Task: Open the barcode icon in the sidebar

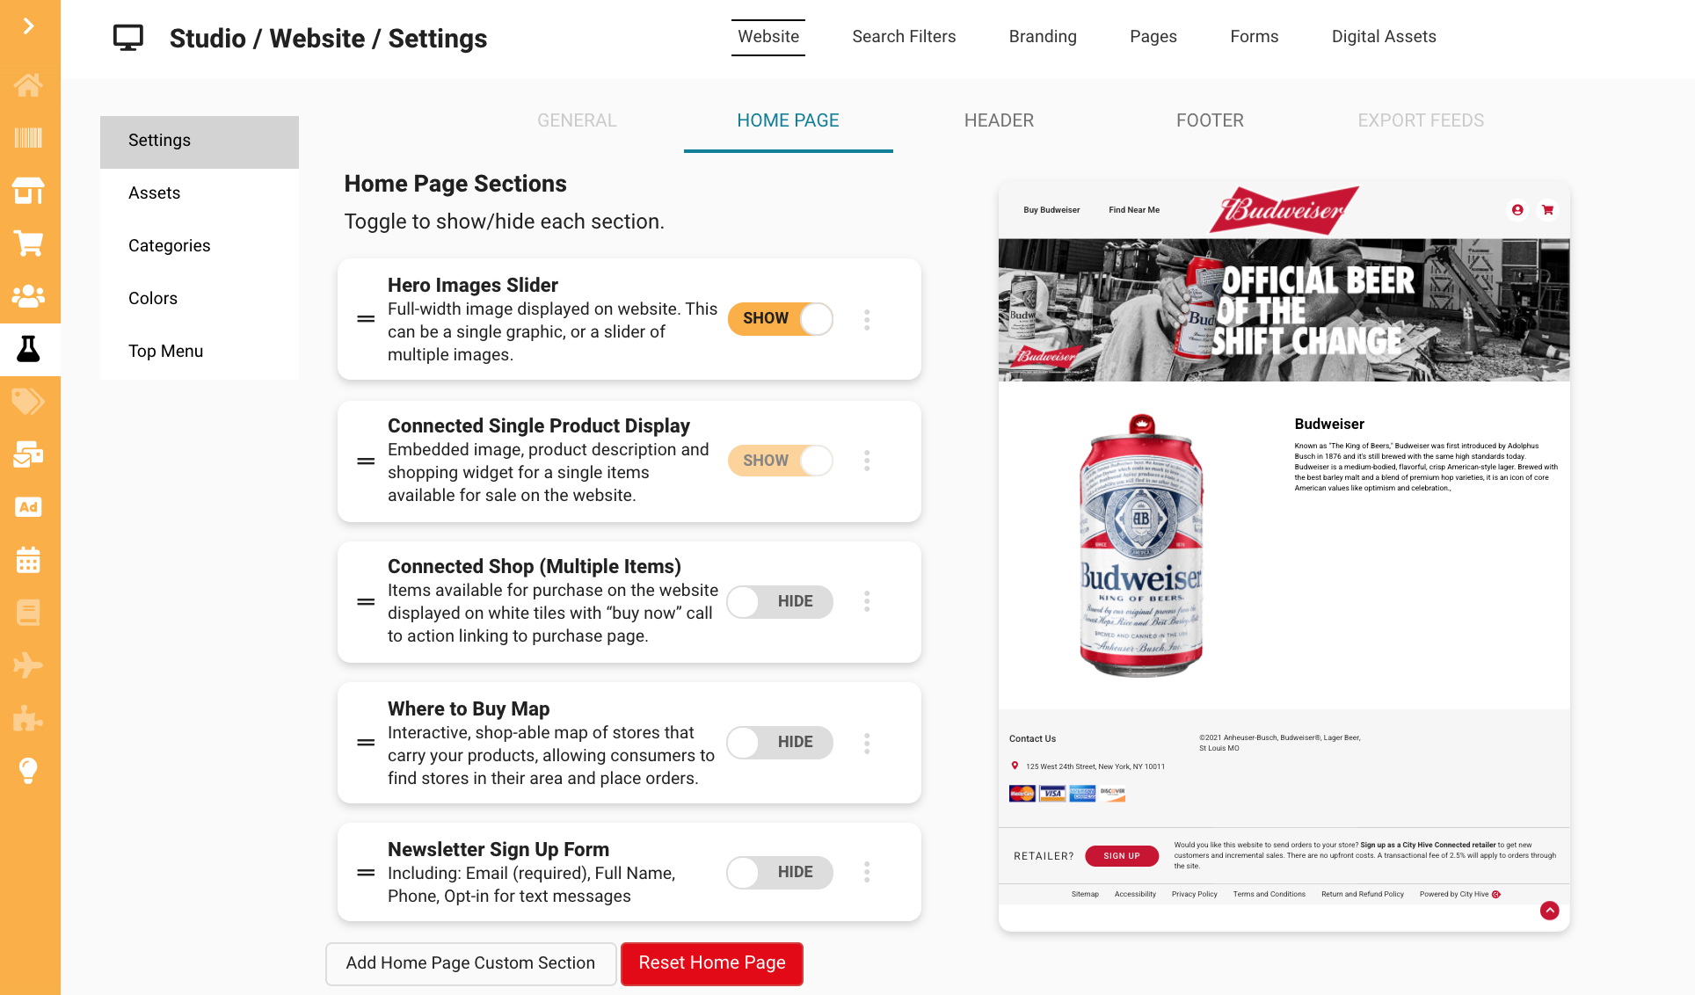Action: 28,138
